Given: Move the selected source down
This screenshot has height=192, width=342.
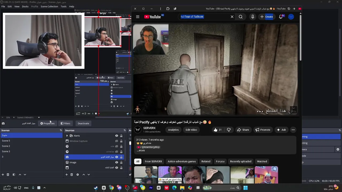Looking at the screenshot, I should tap(88, 175).
